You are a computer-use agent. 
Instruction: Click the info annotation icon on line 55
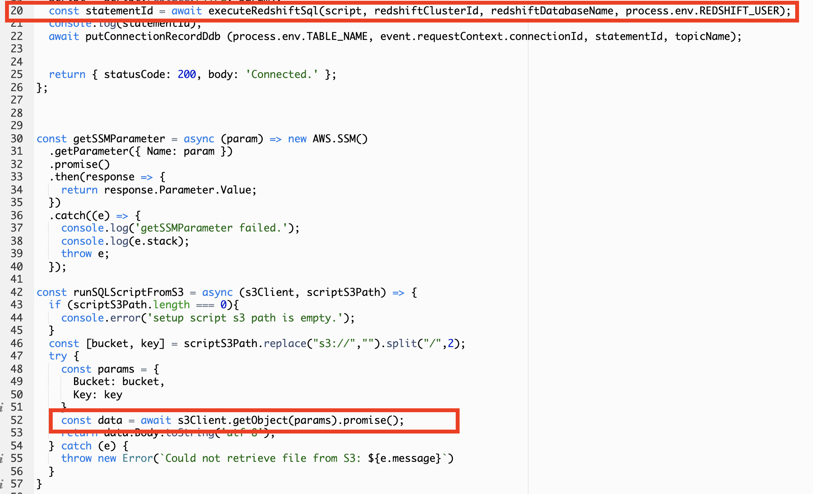(2, 458)
